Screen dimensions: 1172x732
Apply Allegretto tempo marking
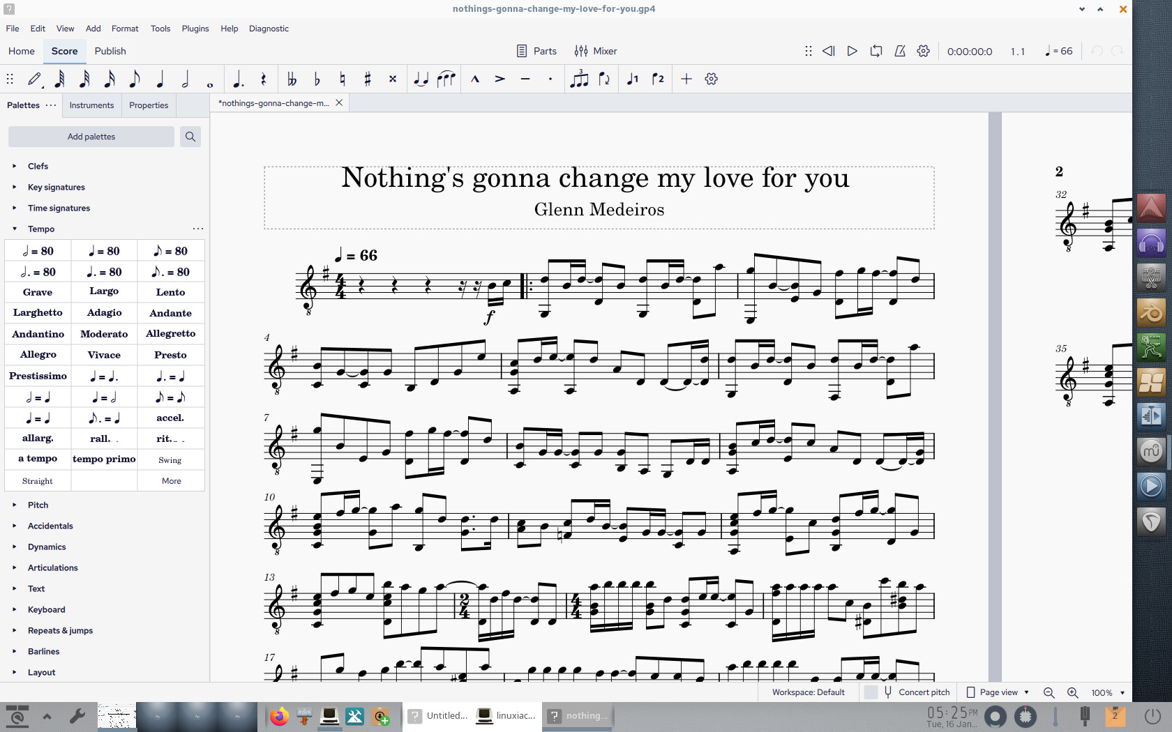pos(171,334)
